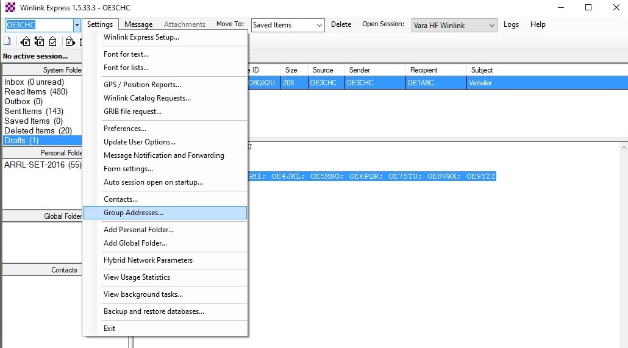Open View background tasks...

[x=165, y=294]
